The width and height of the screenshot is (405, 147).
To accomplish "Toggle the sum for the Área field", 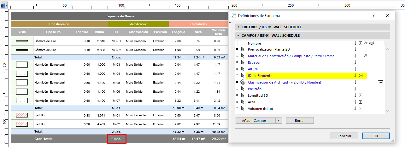I will coord(360,102).
